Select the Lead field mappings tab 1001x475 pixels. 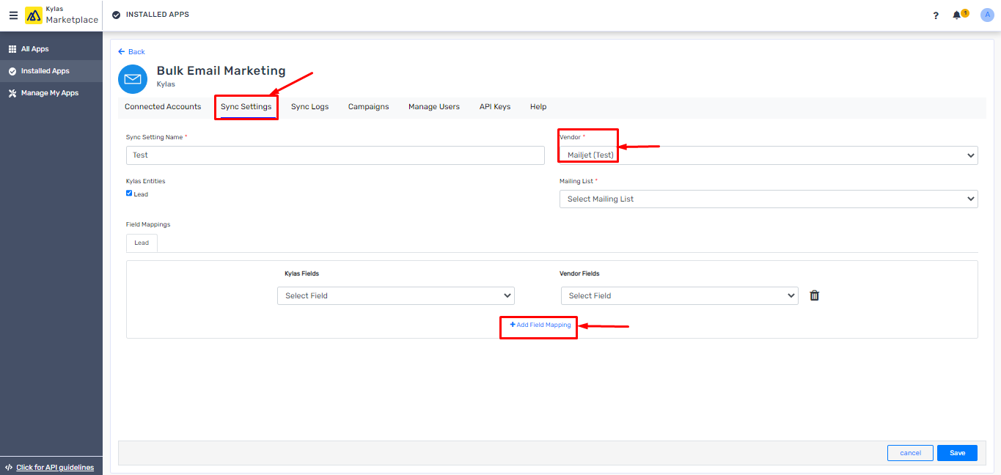[142, 243]
